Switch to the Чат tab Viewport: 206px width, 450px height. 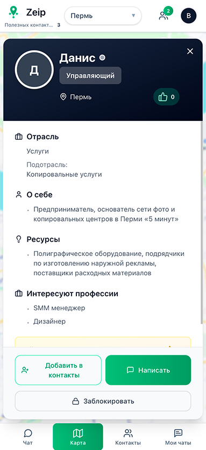[x=28, y=437]
